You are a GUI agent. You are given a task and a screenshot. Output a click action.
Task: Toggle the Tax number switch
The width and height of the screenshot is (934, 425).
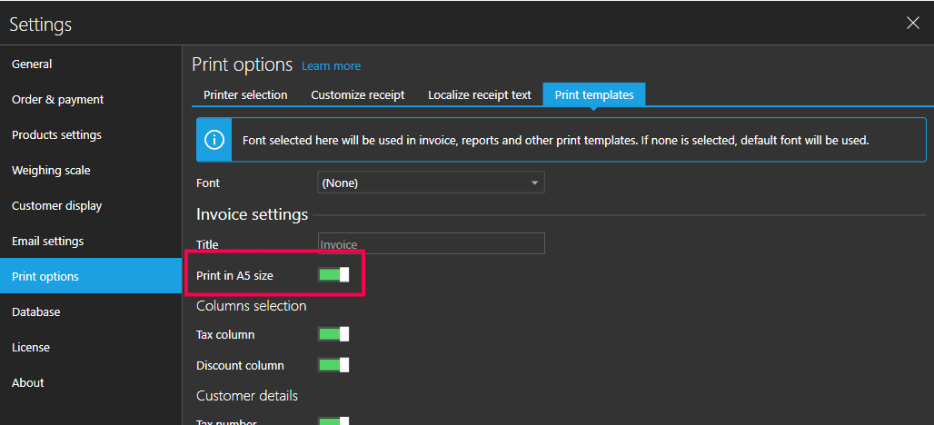333,420
